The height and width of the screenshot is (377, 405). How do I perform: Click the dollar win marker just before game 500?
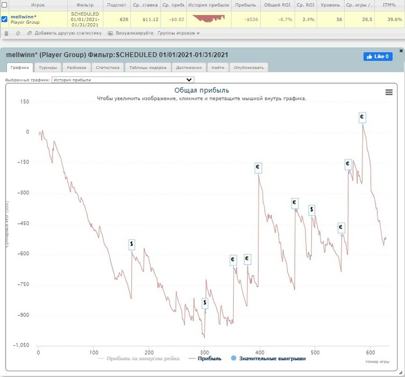click(312, 210)
